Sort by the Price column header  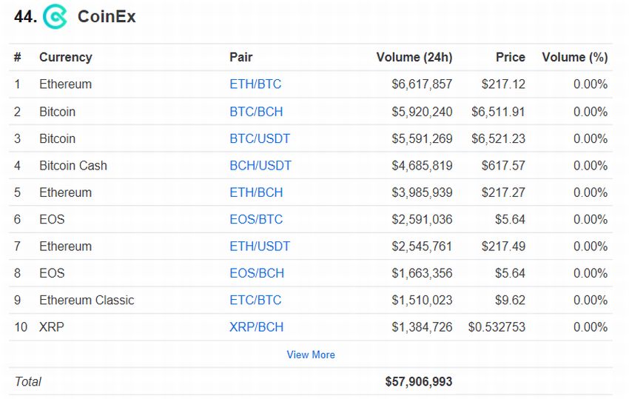click(x=511, y=57)
